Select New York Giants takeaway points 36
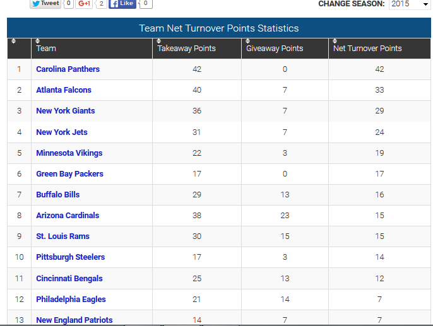 click(197, 111)
